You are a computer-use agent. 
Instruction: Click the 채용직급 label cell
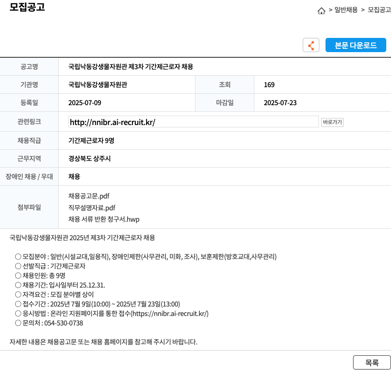point(29,141)
